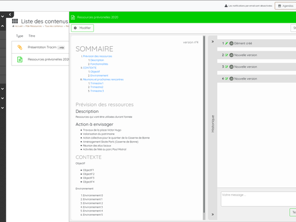Screen dimensions: 296x222
Task: Click the grid icon beside Liste des contenus
Action: tap(15, 21)
